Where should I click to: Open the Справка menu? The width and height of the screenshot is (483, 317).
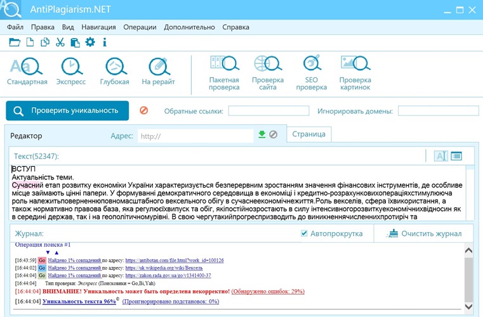235,27
